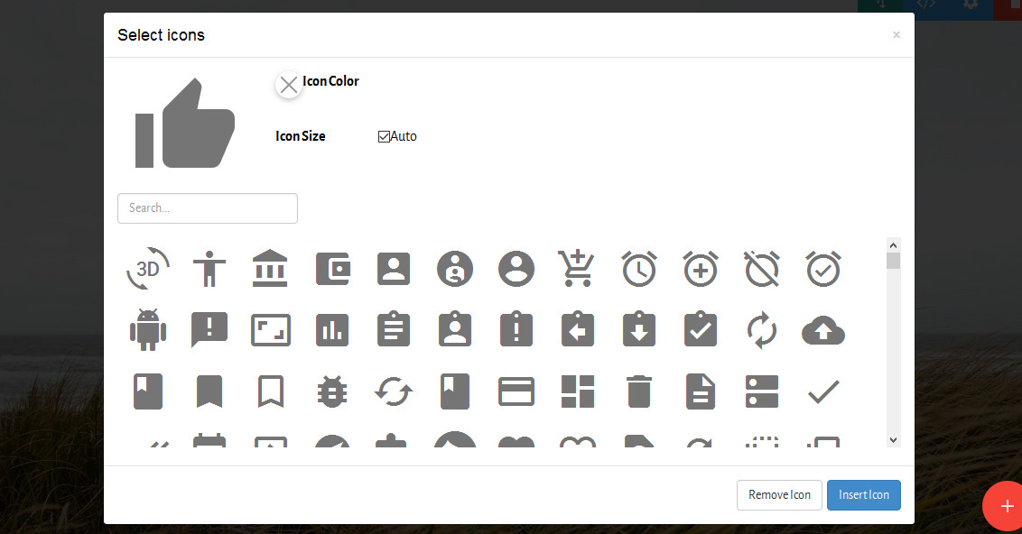Pick the assignment person clipboard icon
This screenshot has width=1022, height=534.
455,329
